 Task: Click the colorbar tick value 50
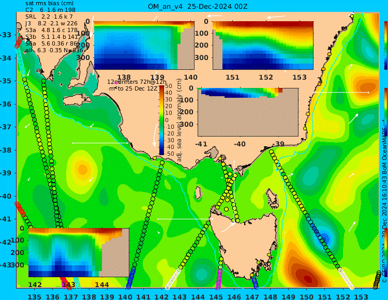click(x=169, y=86)
